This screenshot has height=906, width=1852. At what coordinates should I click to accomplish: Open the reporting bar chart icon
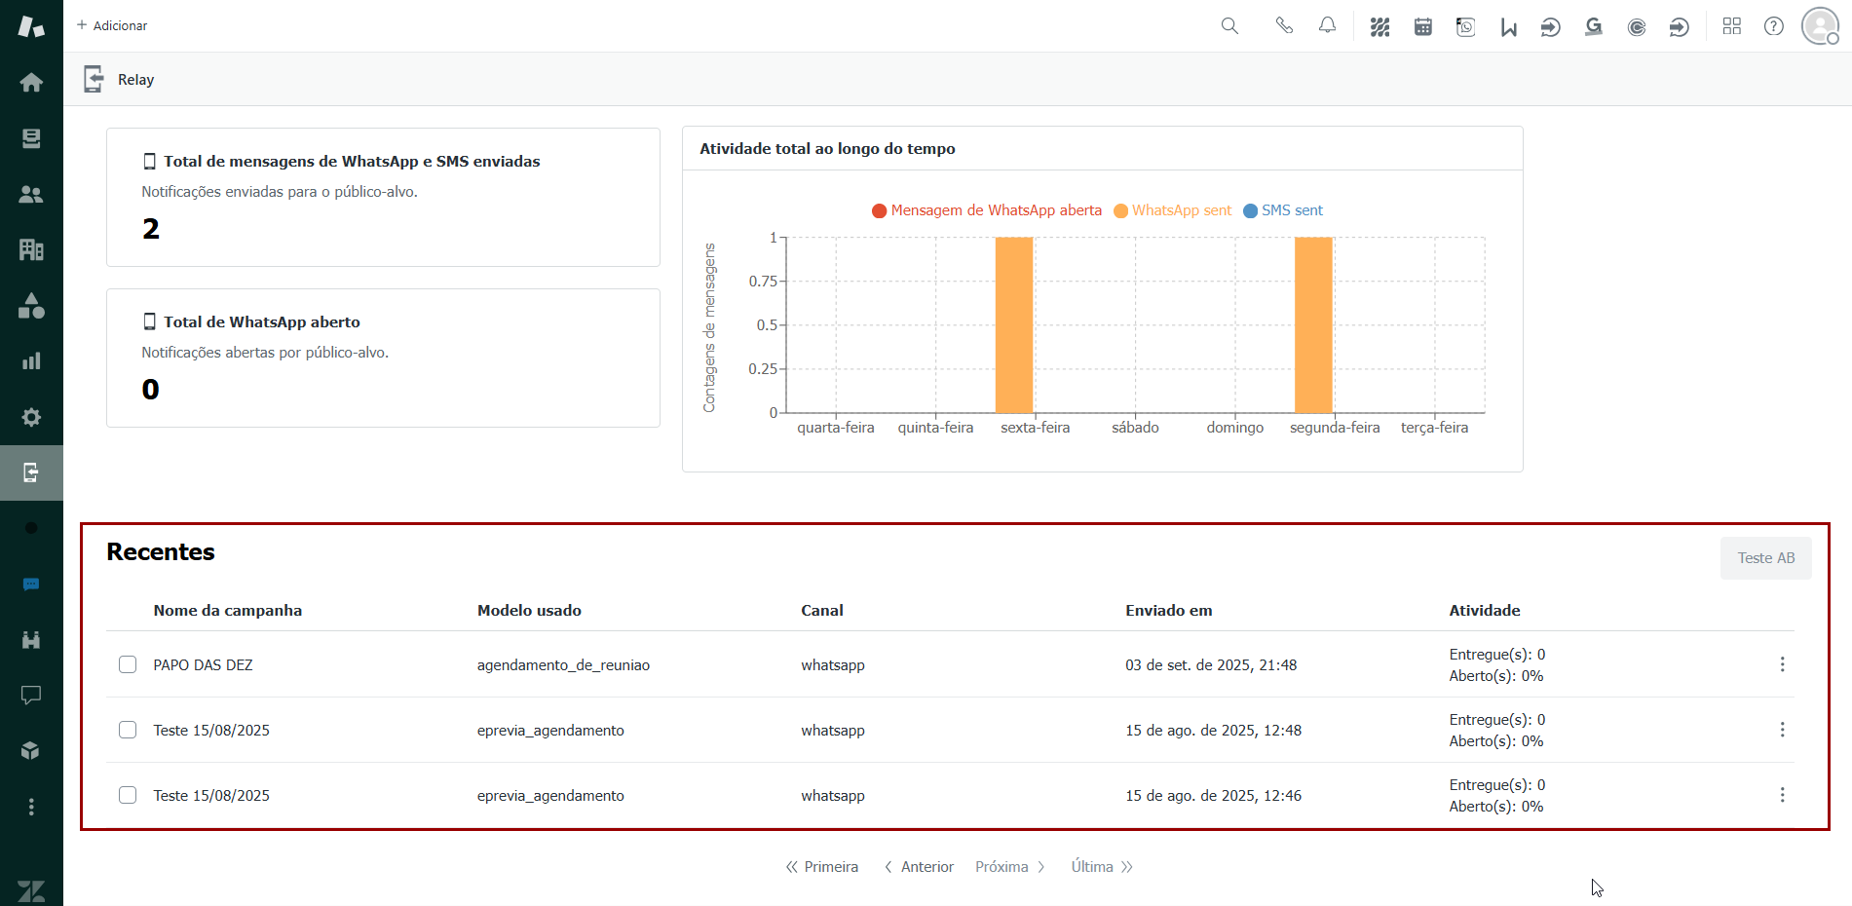point(31,361)
